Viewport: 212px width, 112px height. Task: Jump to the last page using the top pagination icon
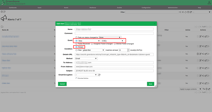[210, 27]
